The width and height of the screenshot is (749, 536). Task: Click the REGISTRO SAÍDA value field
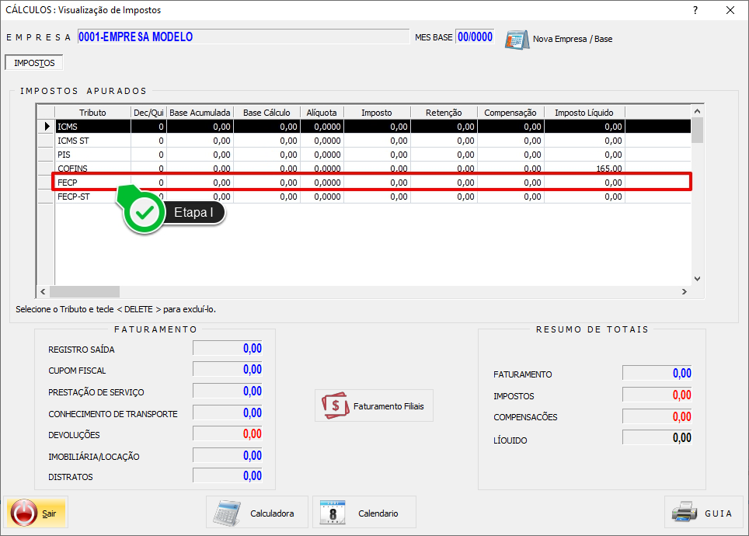pos(228,349)
